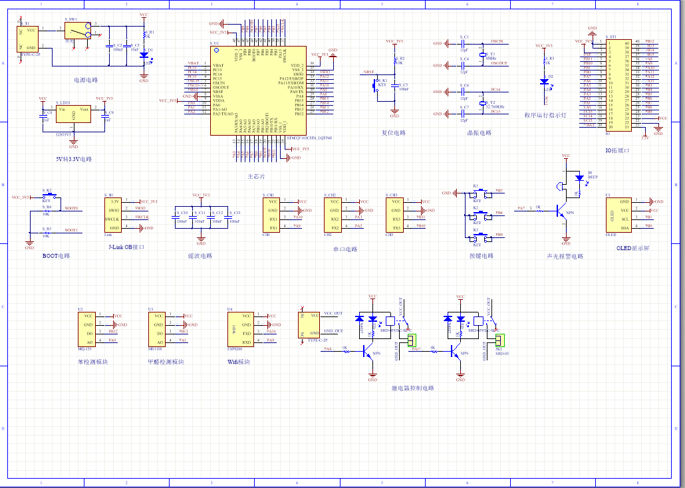
Task: Click the '按键电路' section label
Action: pyautogui.click(x=481, y=255)
